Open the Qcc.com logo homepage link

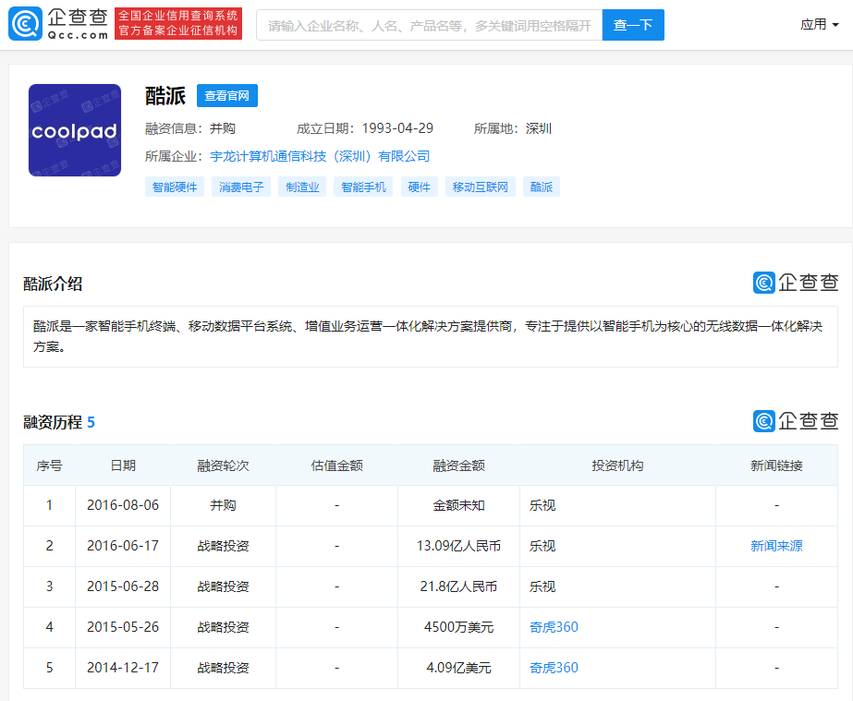(x=58, y=24)
